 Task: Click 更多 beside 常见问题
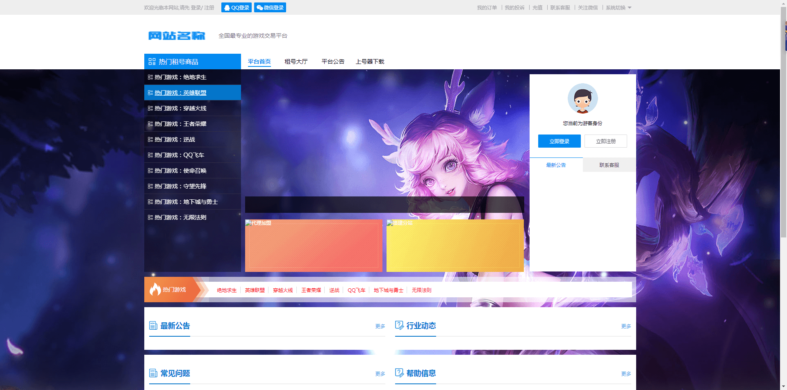380,374
